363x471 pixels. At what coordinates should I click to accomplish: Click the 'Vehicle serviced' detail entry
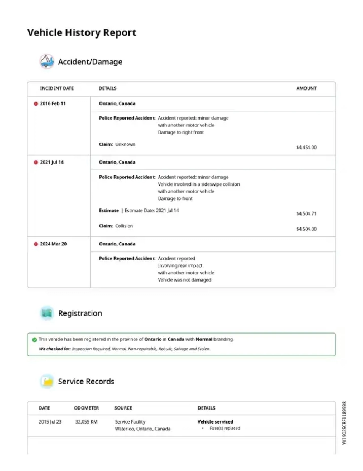pos(215,422)
